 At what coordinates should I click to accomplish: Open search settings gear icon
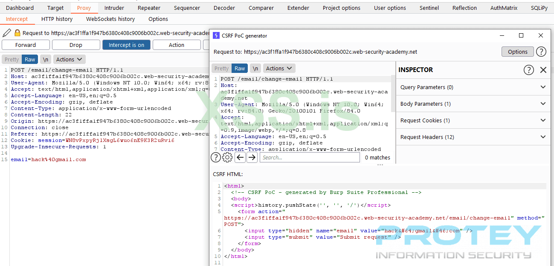(228, 157)
